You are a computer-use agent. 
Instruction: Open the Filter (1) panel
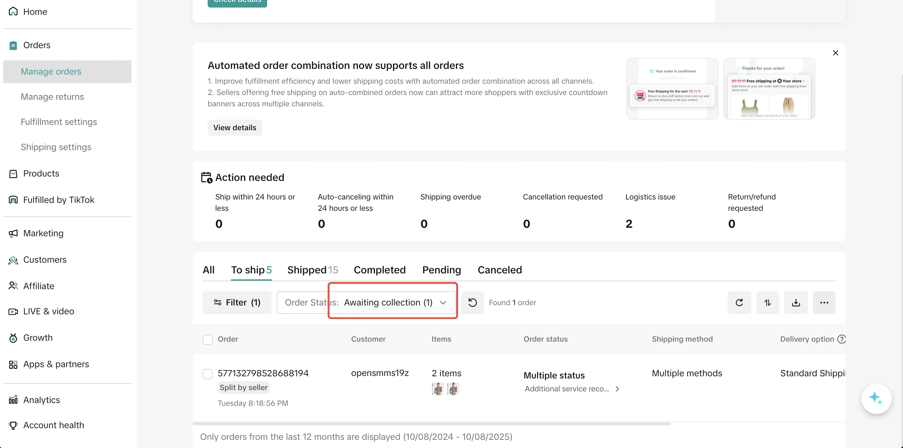point(237,303)
